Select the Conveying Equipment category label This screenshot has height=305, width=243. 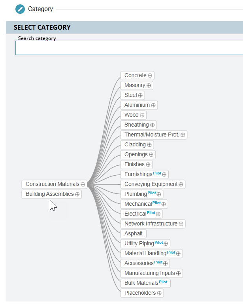[x=151, y=184]
